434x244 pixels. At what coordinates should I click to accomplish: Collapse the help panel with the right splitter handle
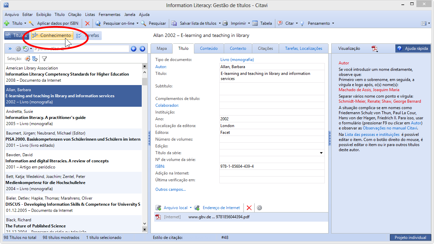pos(330,138)
